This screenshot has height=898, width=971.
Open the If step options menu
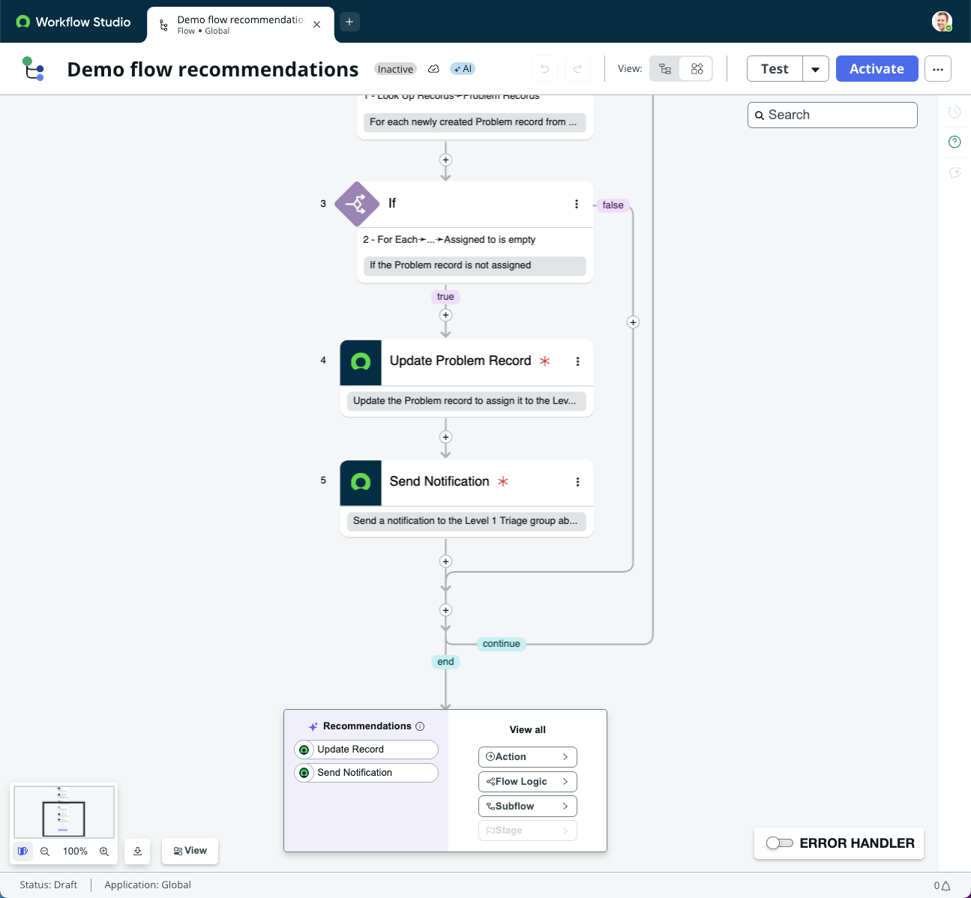[576, 204]
